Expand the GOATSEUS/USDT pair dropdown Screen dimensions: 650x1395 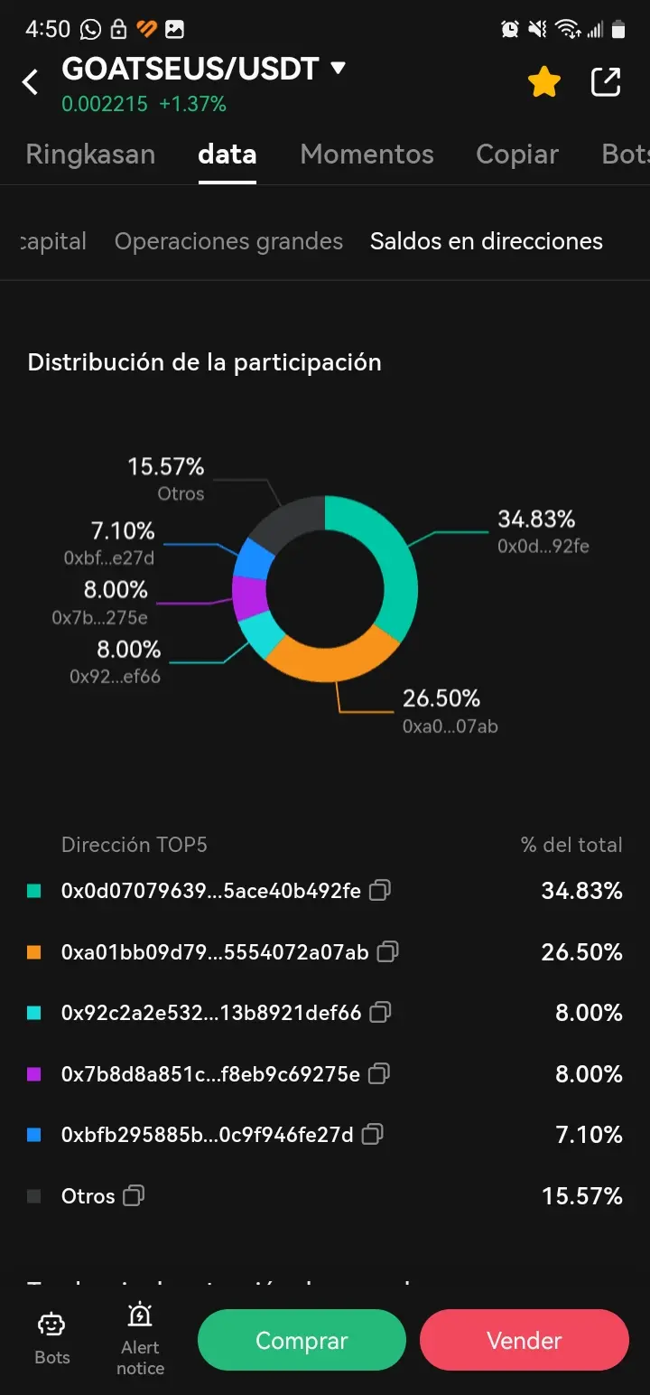[x=339, y=68]
